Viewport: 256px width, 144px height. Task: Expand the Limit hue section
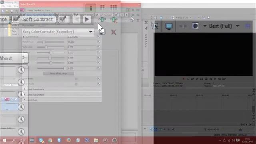(x=24, y=100)
